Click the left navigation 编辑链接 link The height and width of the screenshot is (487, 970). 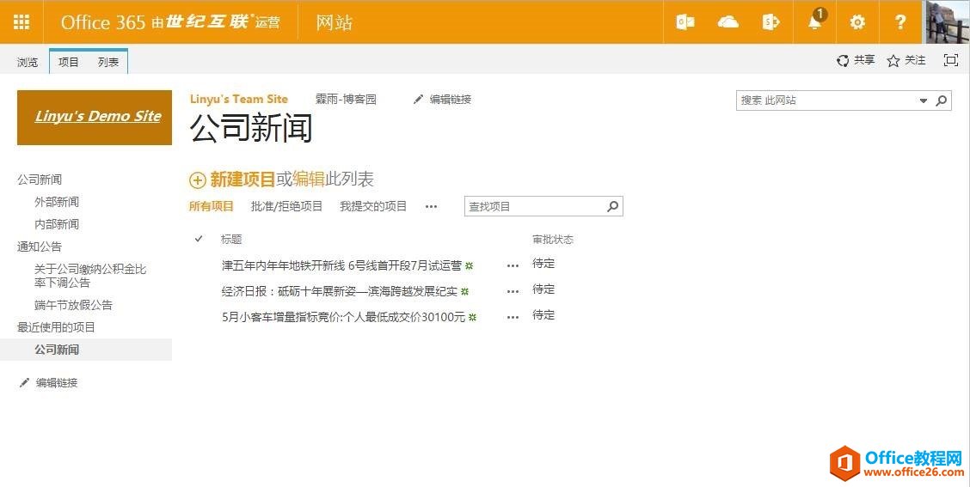point(49,382)
